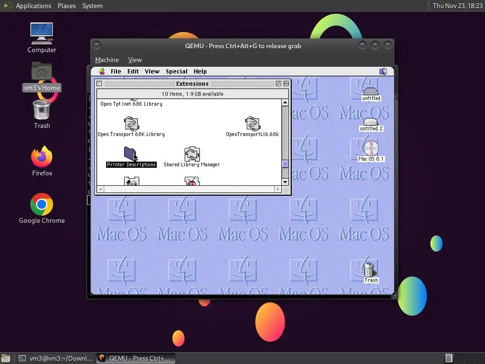Viewport: 485px width, 364px height.
Task: Select the Shared Library Manager icon
Action: click(192, 154)
